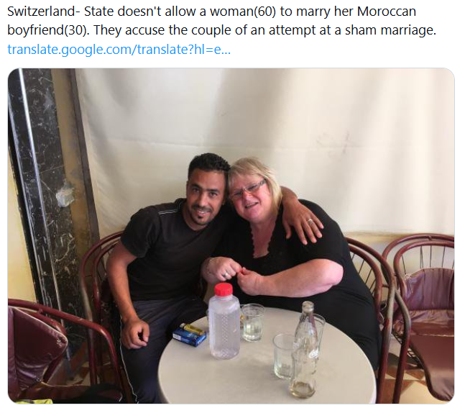Screen dimensions: 465x408
Task: Click the drinking glass beside plastic bottle
Action: pyautogui.click(x=253, y=322)
